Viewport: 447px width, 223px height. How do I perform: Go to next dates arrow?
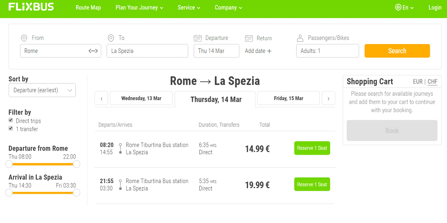328,98
